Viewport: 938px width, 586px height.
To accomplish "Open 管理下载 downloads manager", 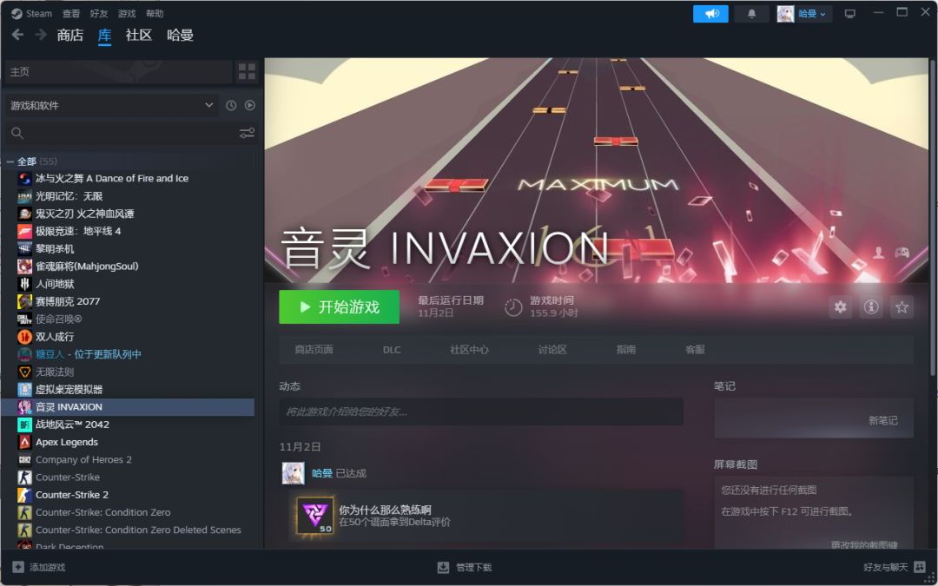I will pos(464,568).
